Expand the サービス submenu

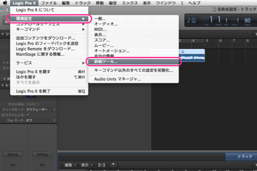click(49, 63)
